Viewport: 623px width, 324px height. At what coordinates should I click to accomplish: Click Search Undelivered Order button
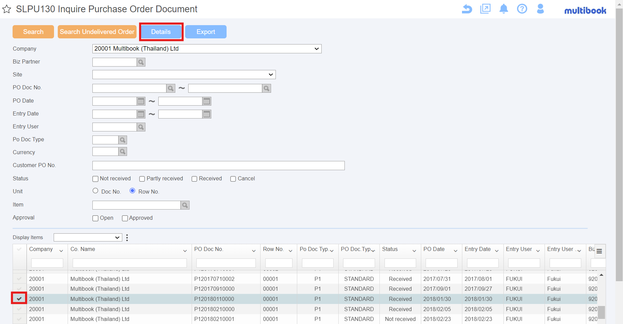pyautogui.click(x=97, y=32)
